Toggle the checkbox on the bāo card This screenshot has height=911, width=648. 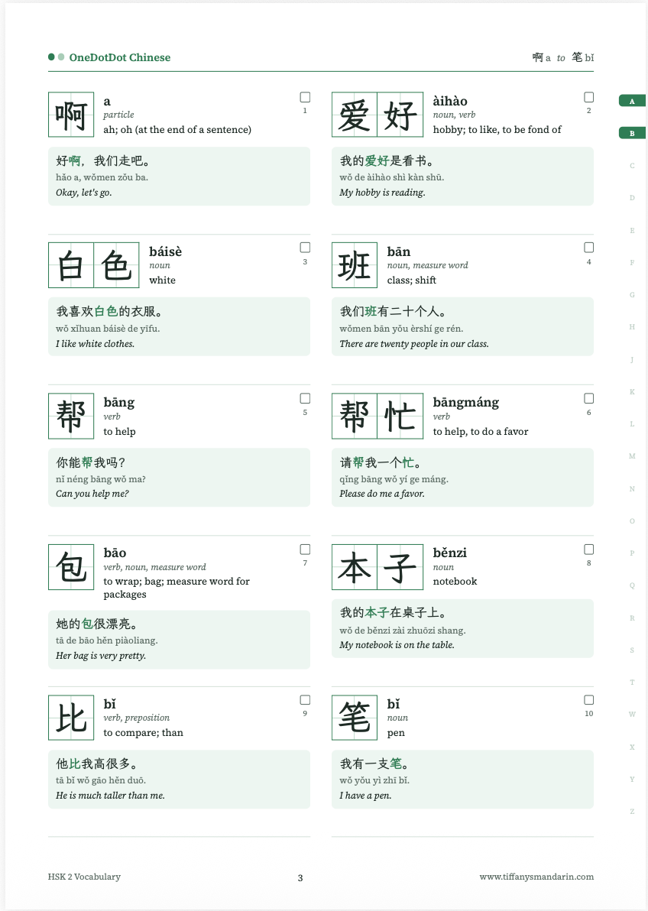point(305,549)
